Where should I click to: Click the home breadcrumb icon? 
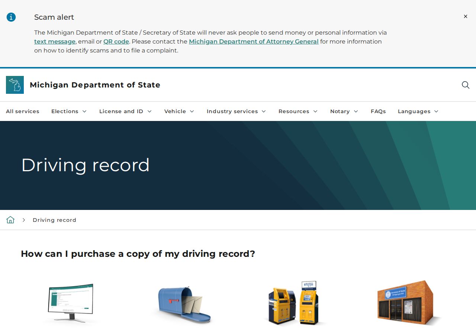(x=10, y=220)
